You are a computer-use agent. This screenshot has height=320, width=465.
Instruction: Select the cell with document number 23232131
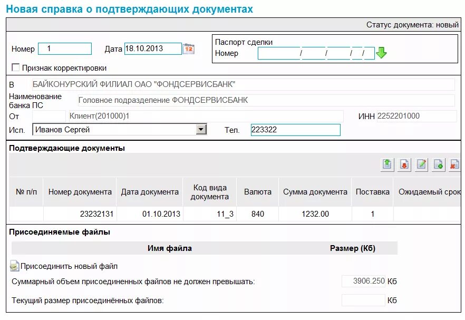(80, 214)
